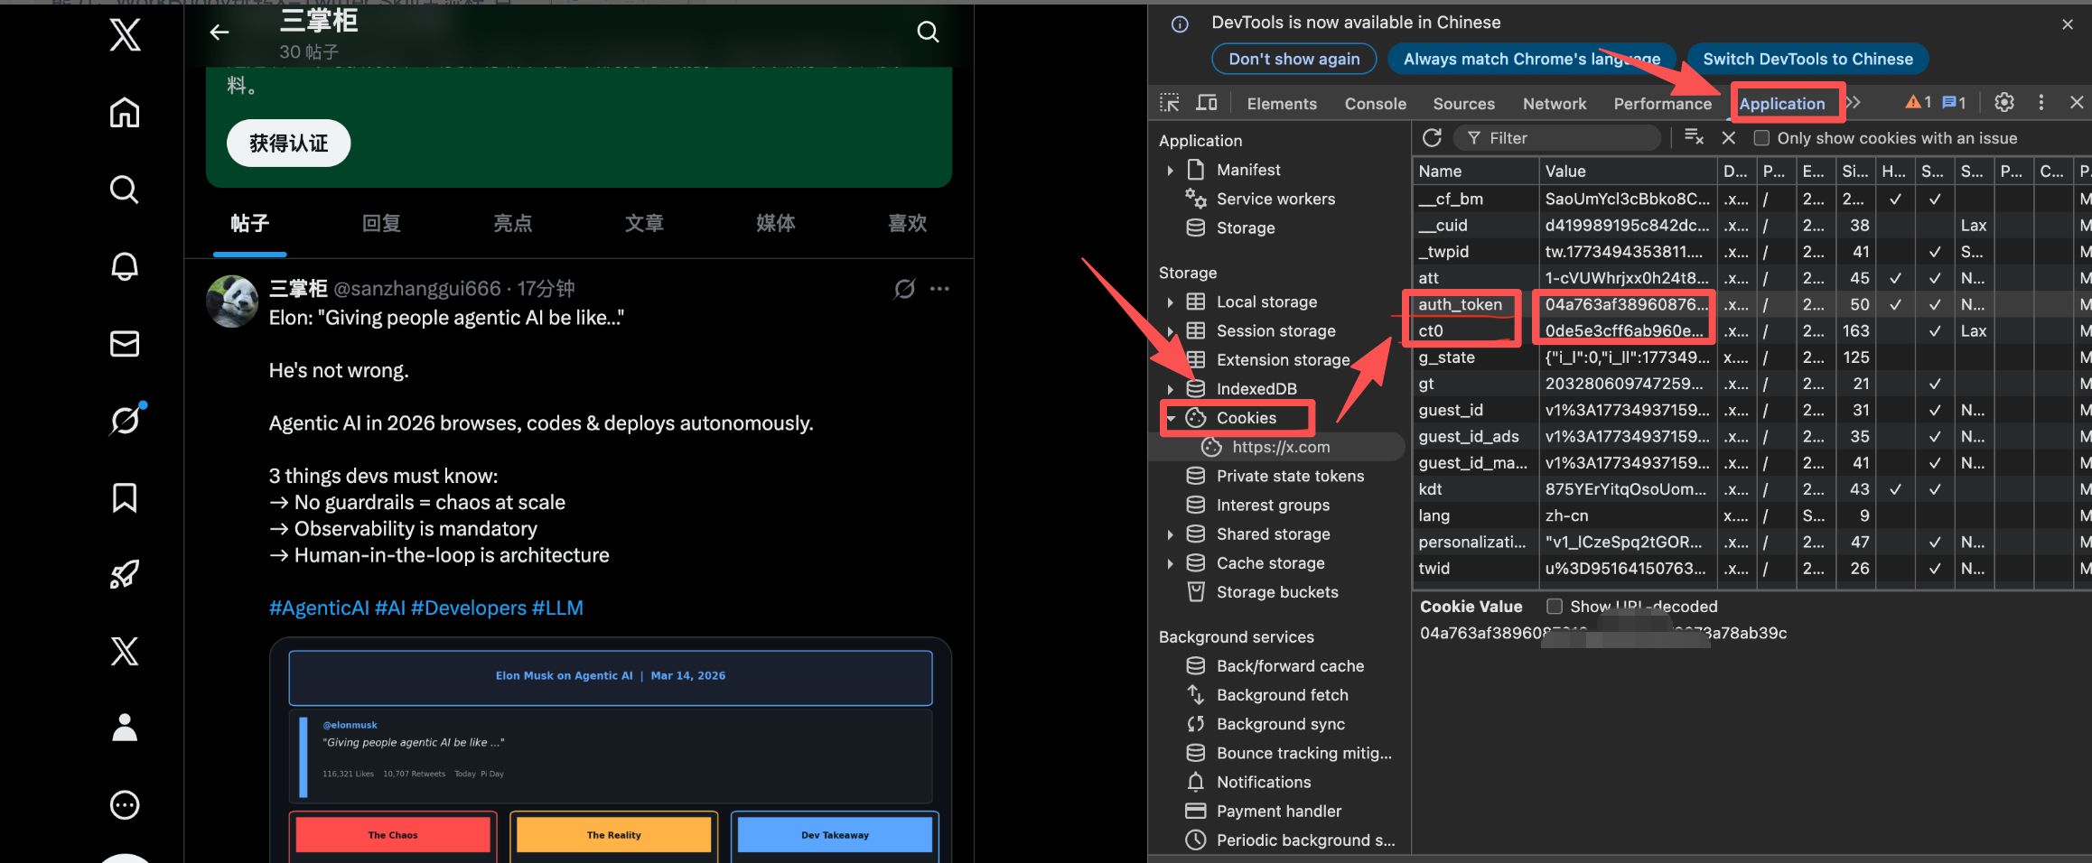Screen dimensions: 2092x863
Task: Select the https://x.com cookies entry
Action: point(1281,447)
